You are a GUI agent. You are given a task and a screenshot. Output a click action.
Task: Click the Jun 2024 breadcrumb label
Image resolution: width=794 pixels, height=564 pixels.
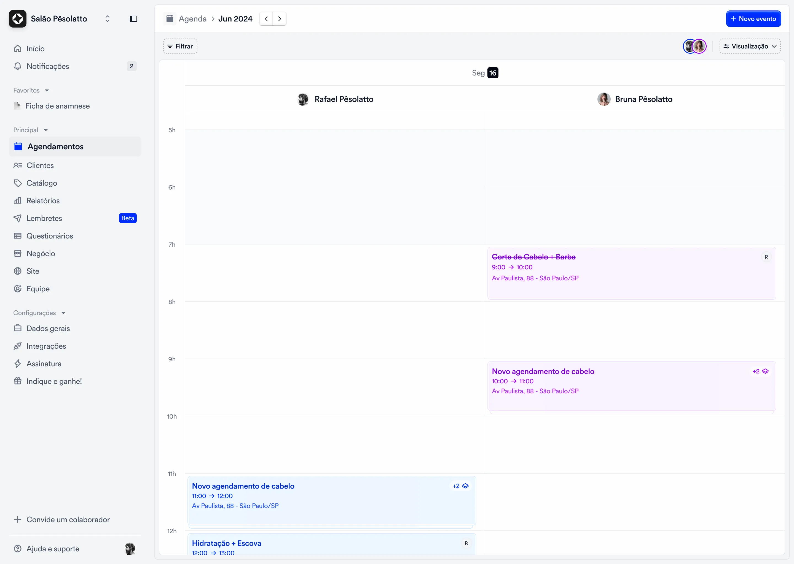[235, 19]
